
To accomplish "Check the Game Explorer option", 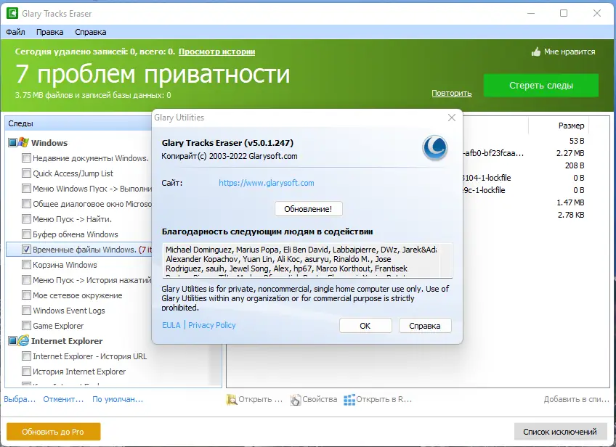I will pos(26,326).
